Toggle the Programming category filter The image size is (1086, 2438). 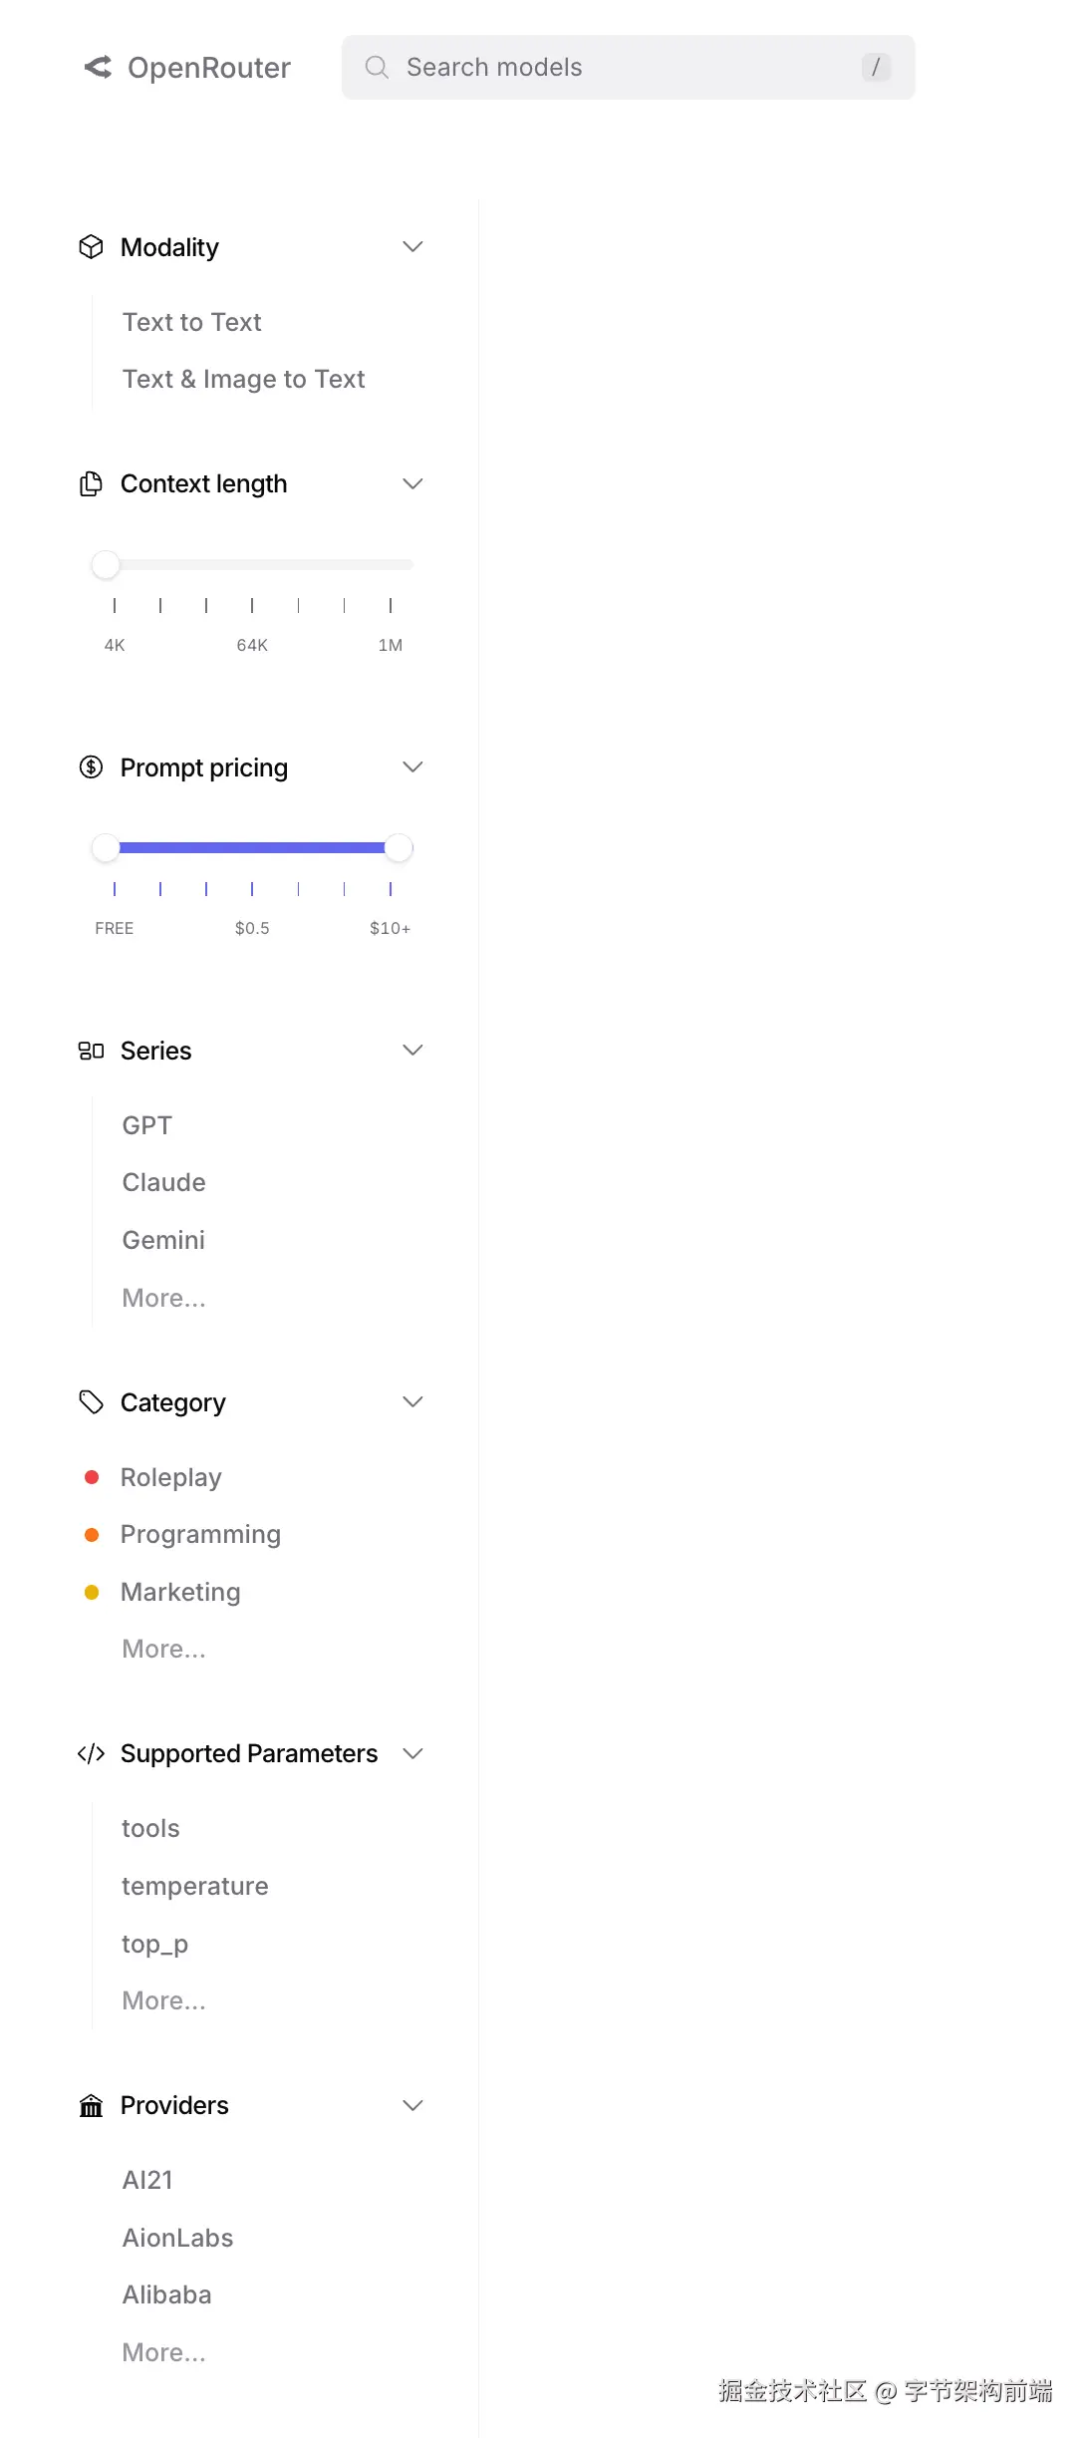click(200, 1534)
